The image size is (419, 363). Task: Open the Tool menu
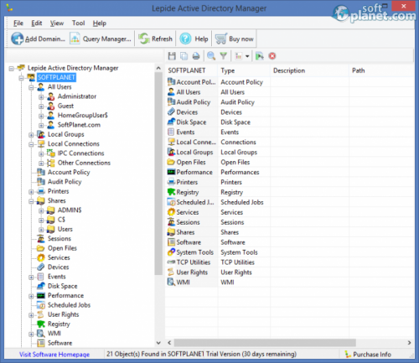79,23
